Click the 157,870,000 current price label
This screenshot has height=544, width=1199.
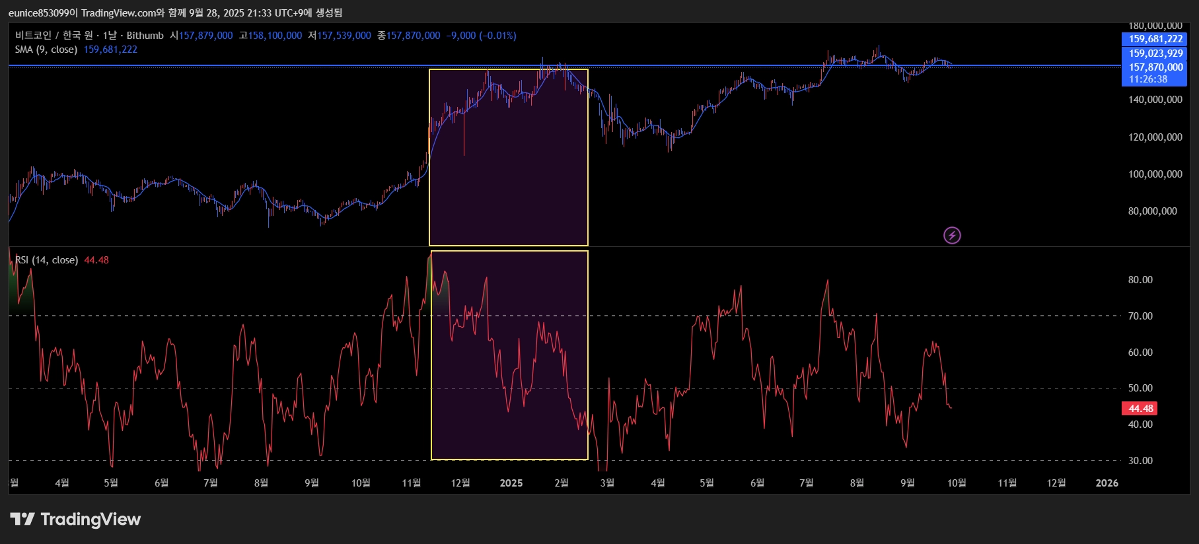[x=1155, y=67]
